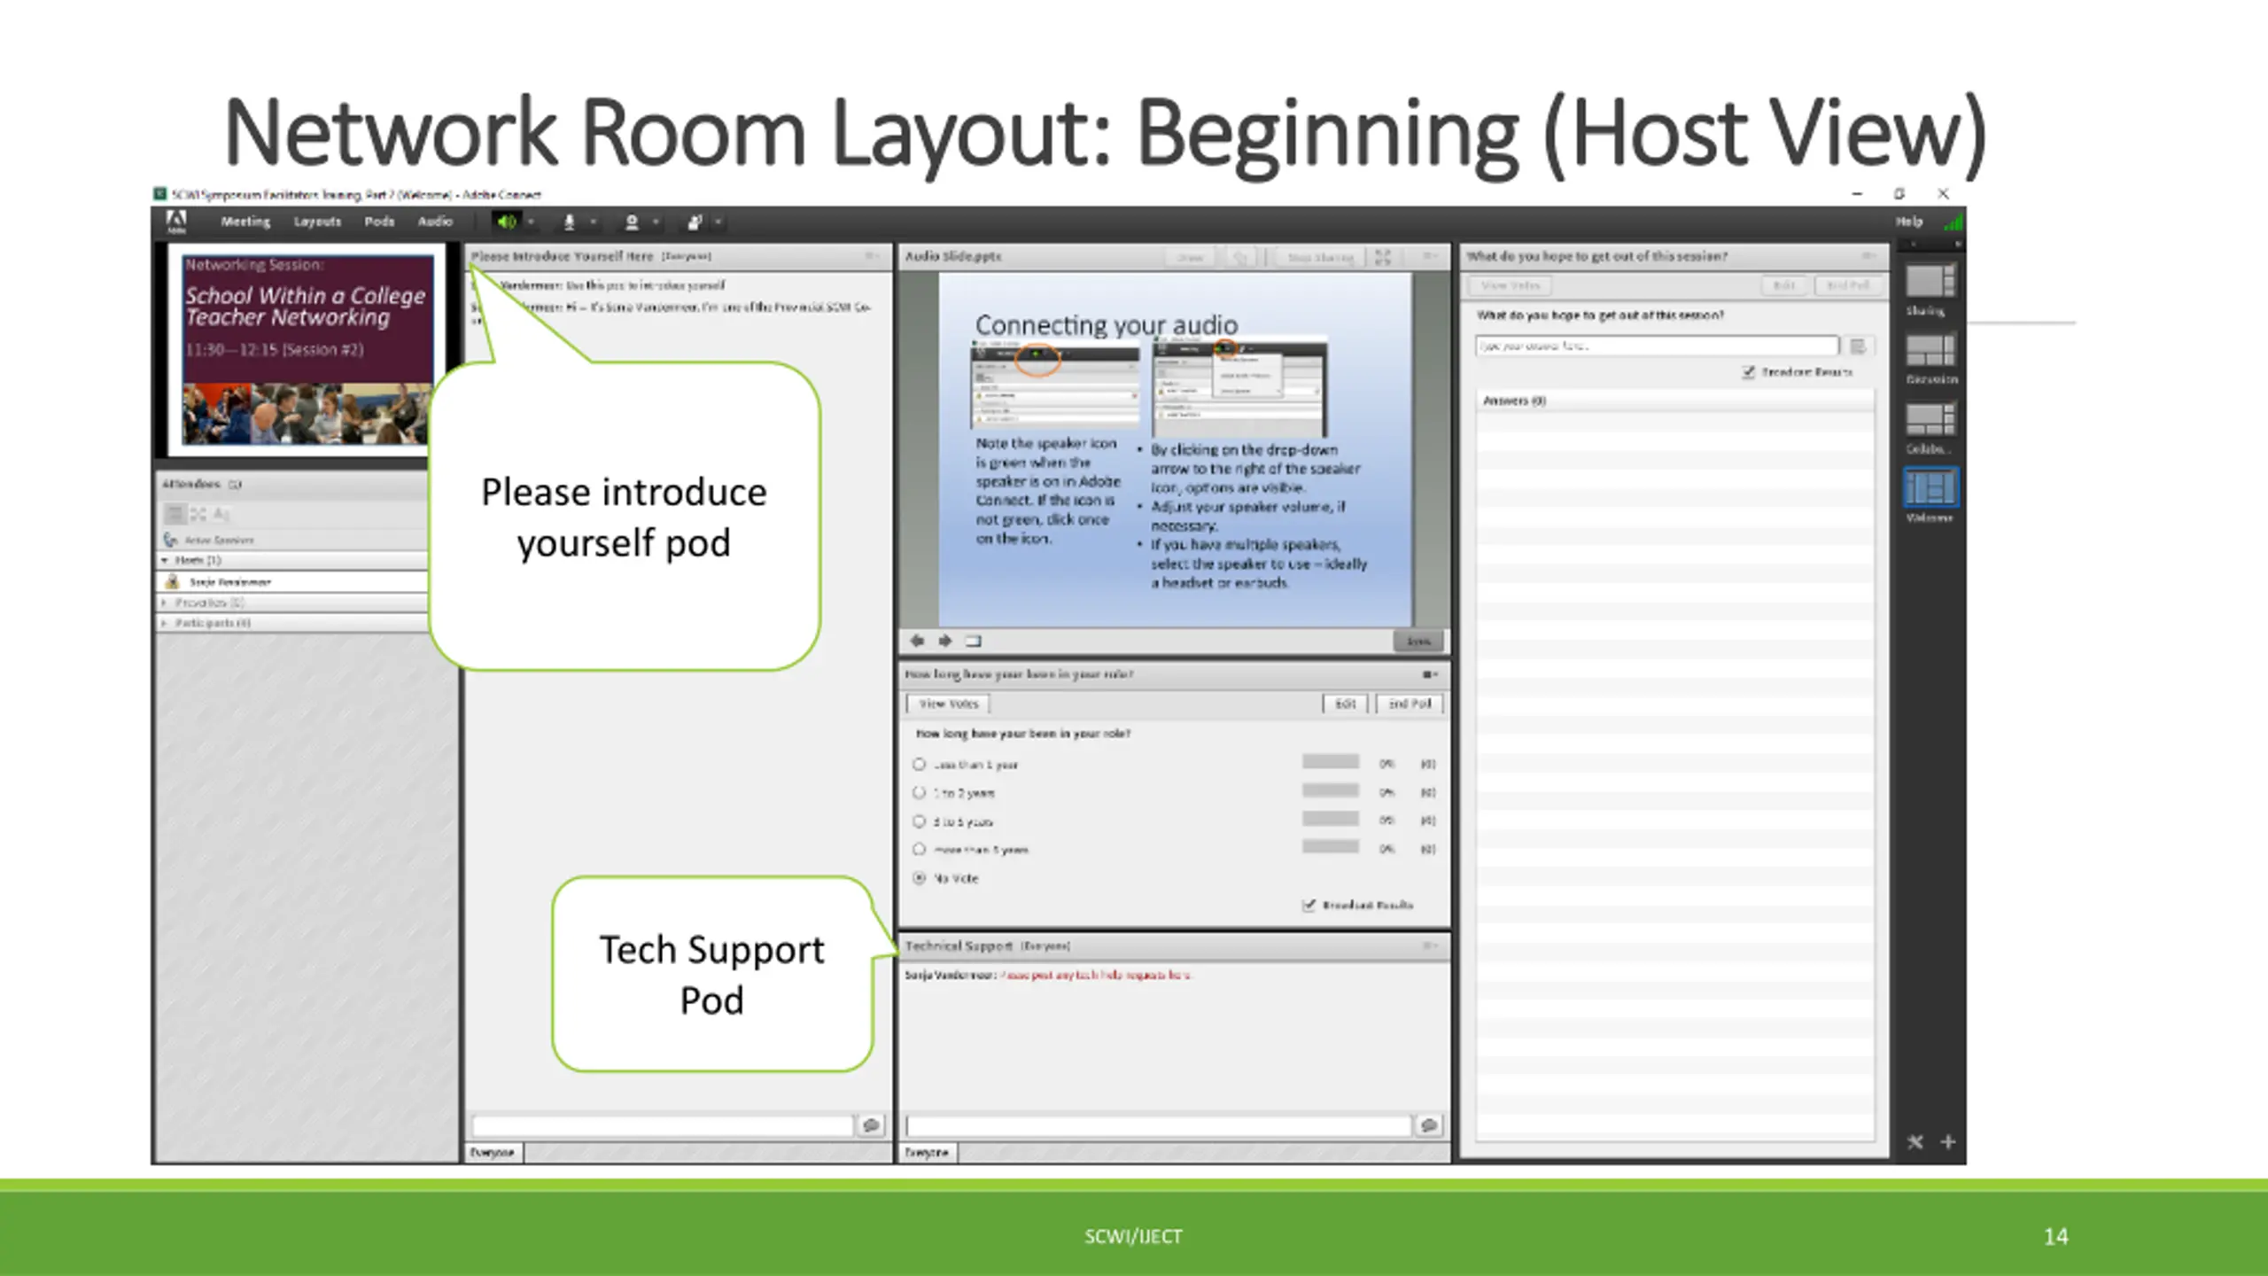Switch Attendees pod to status view icon

point(221,514)
